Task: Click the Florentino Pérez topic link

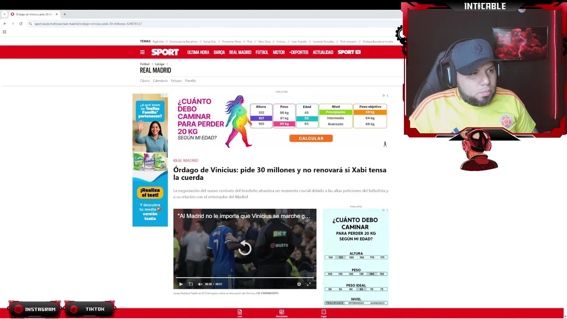Action: (x=232, y=42)
